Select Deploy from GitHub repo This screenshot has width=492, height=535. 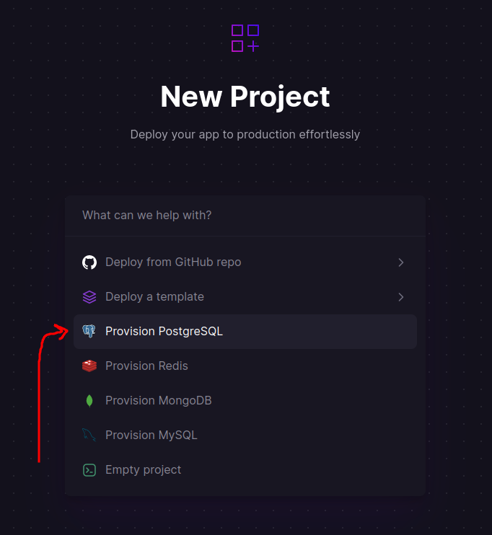[173, 262]
